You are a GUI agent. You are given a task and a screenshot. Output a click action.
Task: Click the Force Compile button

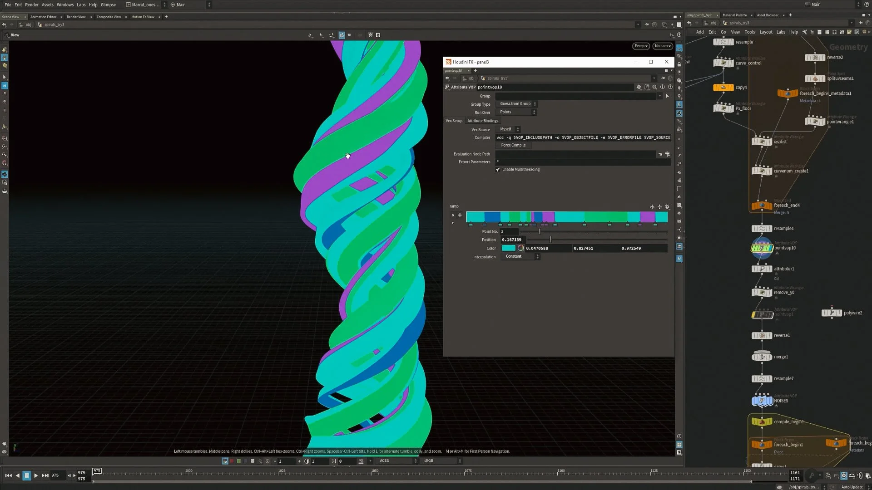[x=513, y=145]
